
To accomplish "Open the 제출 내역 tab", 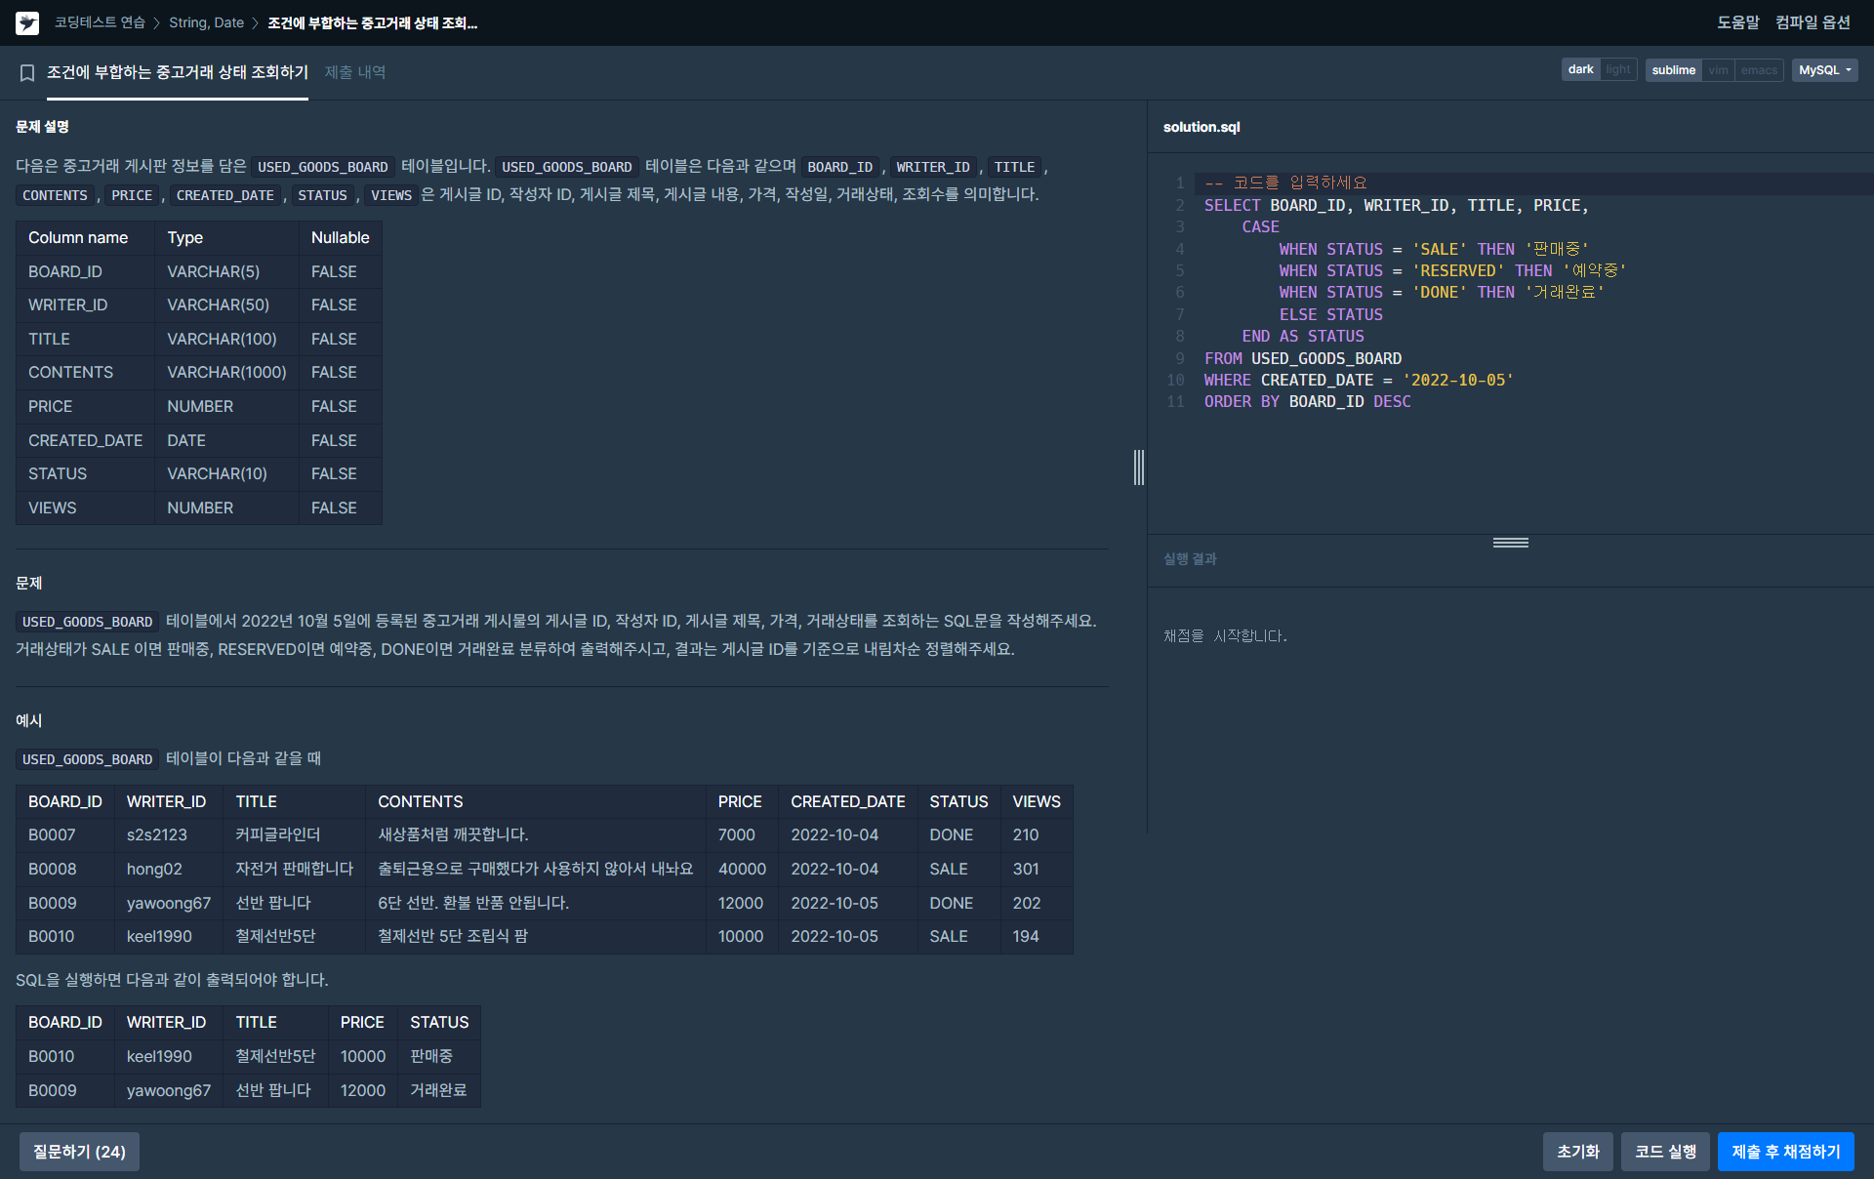I will point(354,72).
